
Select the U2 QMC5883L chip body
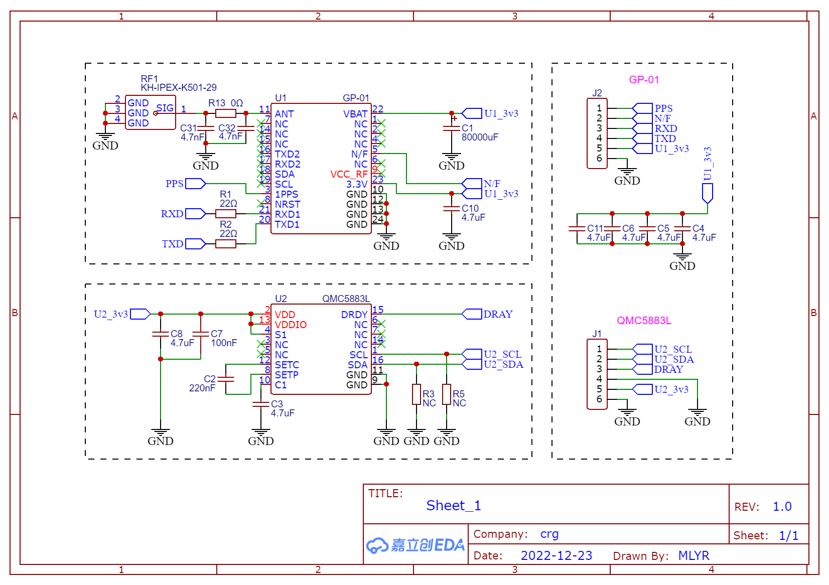(x=321, y=349)
